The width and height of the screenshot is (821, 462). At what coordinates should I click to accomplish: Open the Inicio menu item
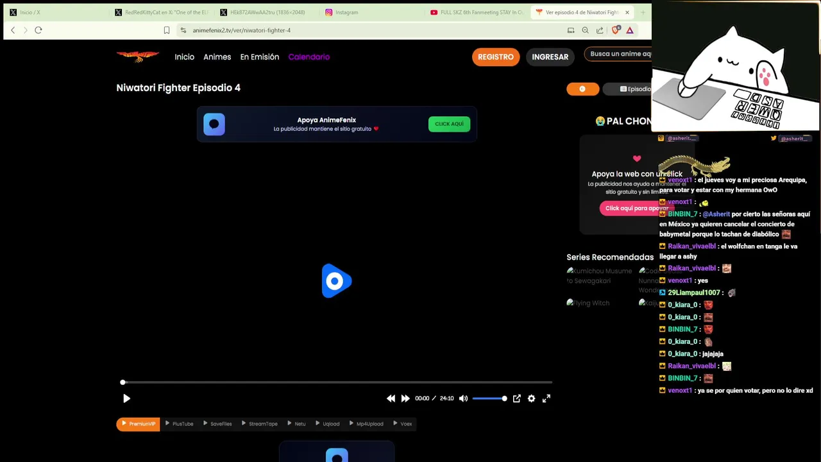pyautogui.click(x=184, y=57)
